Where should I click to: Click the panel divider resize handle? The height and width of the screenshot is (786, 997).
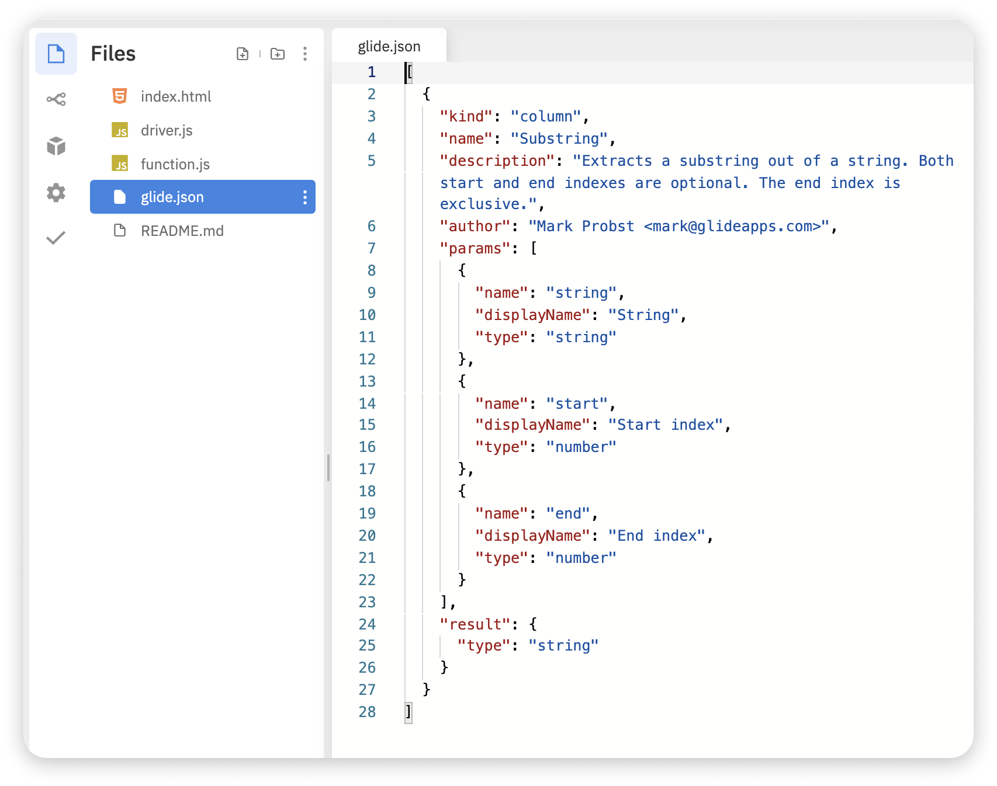pos(328,467)
